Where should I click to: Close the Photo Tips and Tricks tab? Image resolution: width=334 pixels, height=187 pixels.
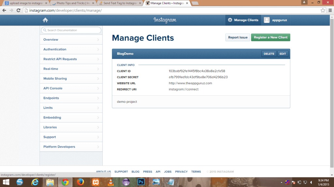[93, 3]
